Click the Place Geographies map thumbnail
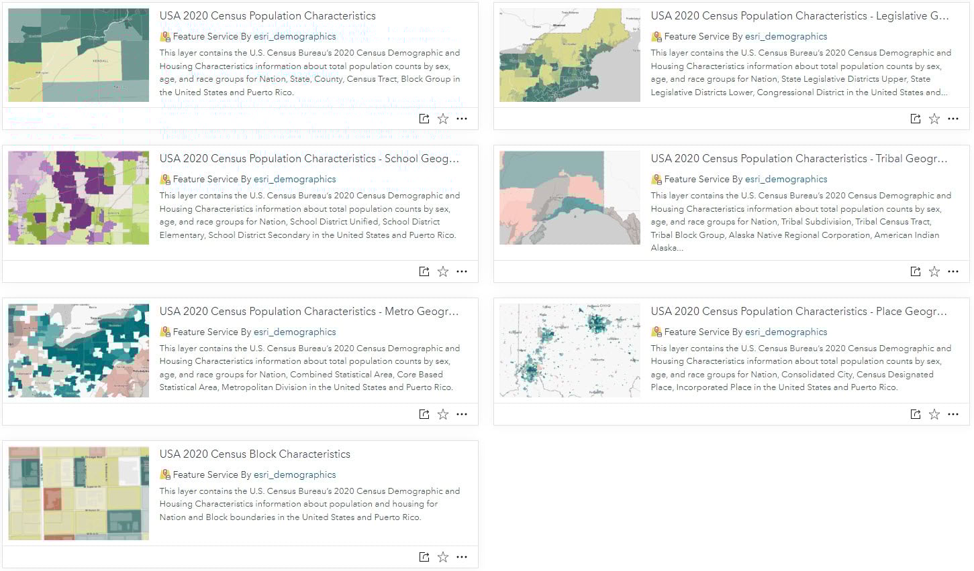The width and height of the screenshot is (974, 571). click(x=570, y=351)
